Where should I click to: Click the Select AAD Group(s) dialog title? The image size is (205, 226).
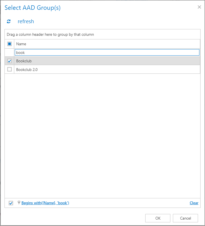33,8
